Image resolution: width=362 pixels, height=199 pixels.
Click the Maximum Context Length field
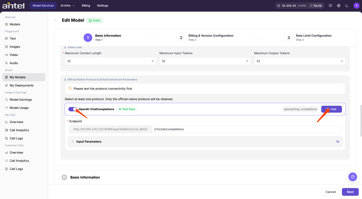[x=110, y=61]
